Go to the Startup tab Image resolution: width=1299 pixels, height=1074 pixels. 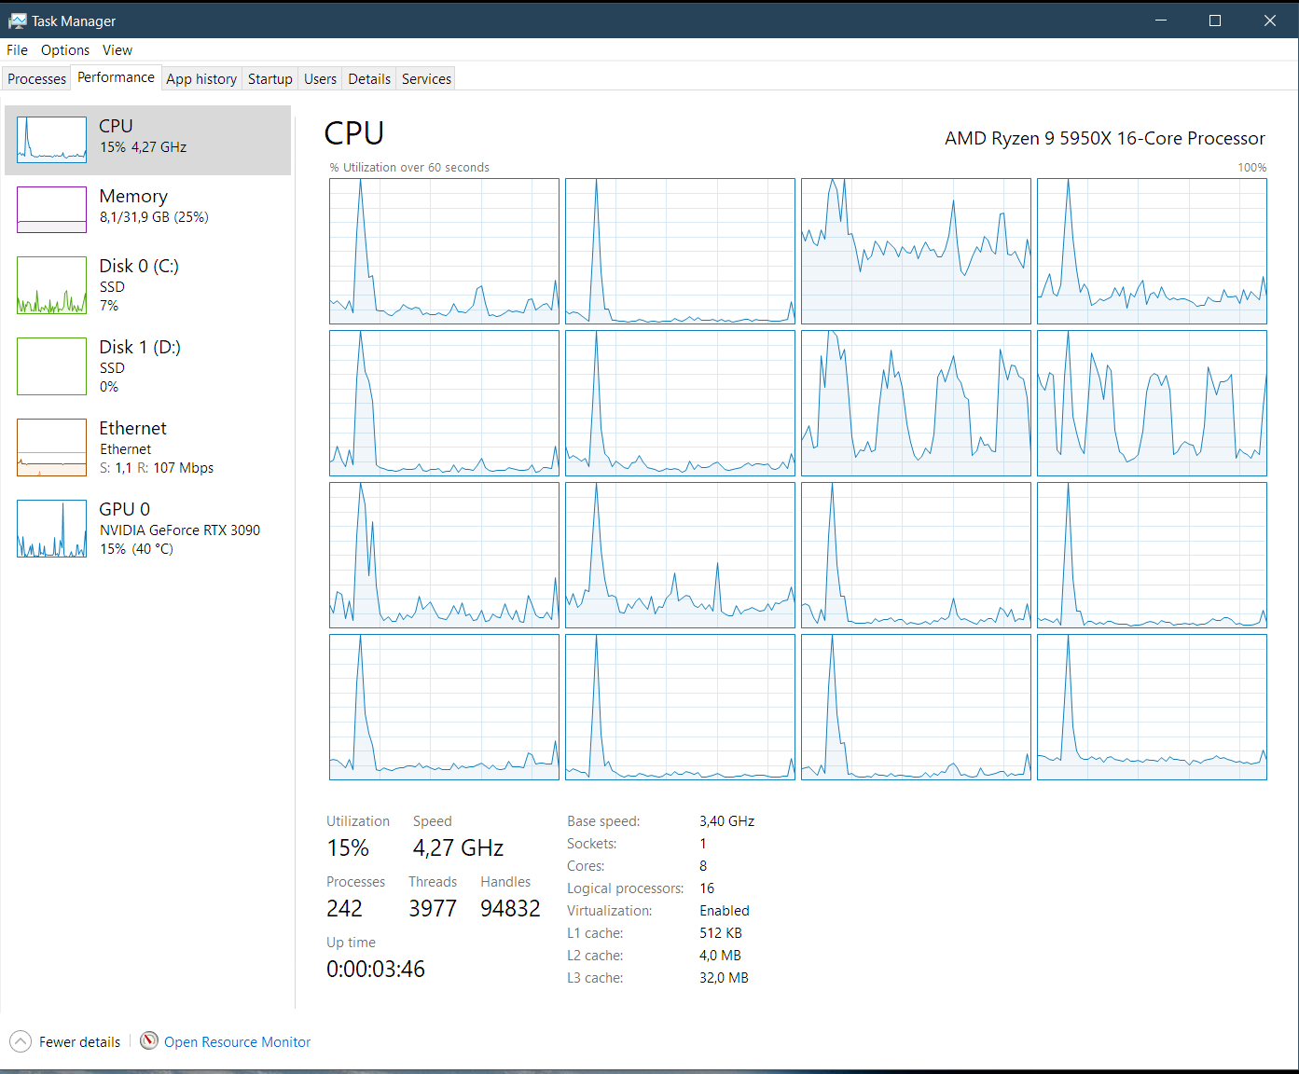pyautogui.click(x=270, y=79)
